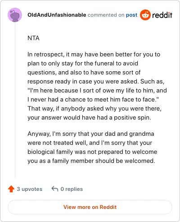This screenshot has width=180, height=222.
Task: Click the paragraph starting 'Anyway, I'm sorry'
Action: (92, 147)
